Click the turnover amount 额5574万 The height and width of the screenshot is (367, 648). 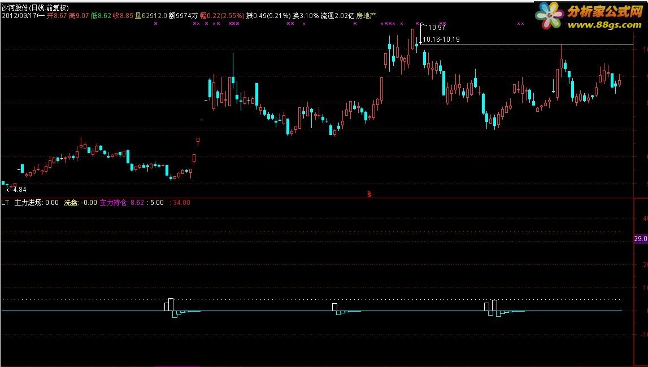point(183,16)
